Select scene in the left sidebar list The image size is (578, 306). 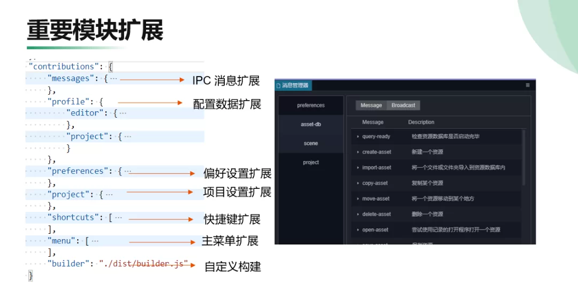click(x=310, y=143)
